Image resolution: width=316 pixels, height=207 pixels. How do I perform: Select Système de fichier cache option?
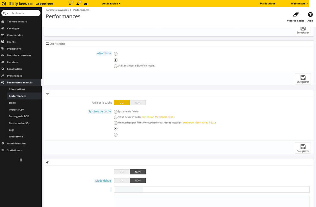(x=116, y=112)
